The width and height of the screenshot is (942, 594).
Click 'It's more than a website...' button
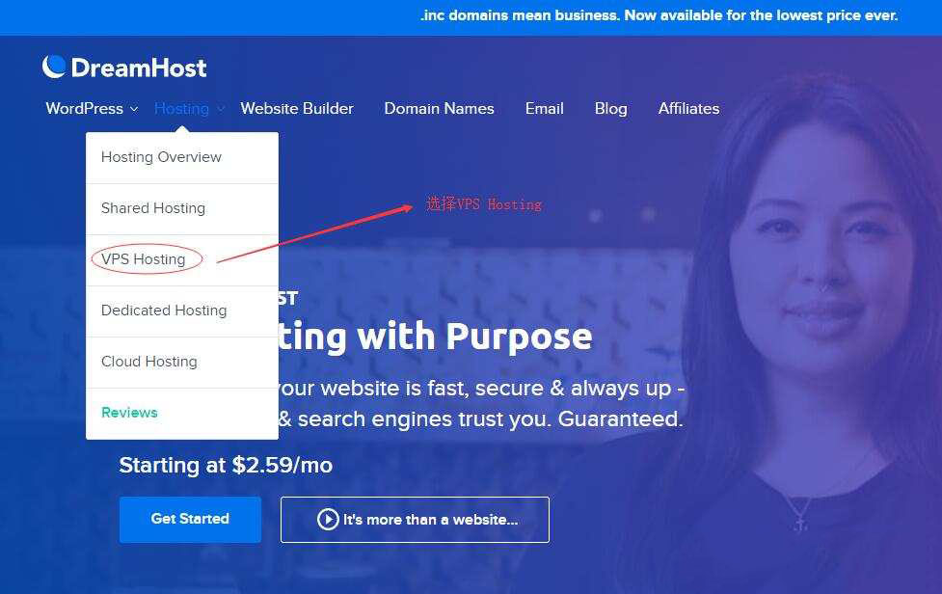pos(415,520)
